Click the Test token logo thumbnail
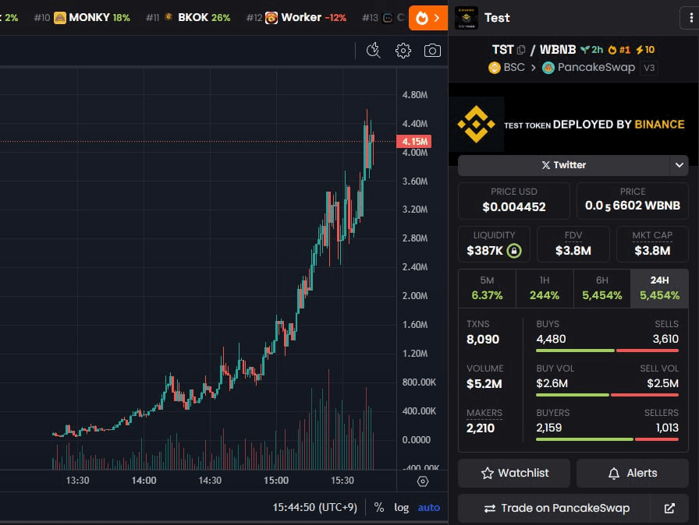This screenshot has width=699, height=525. (x=467, y=18)
